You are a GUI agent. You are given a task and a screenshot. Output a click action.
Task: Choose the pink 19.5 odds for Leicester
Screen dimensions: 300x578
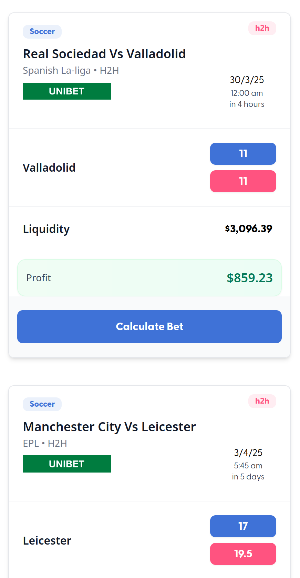coord(243,554)
